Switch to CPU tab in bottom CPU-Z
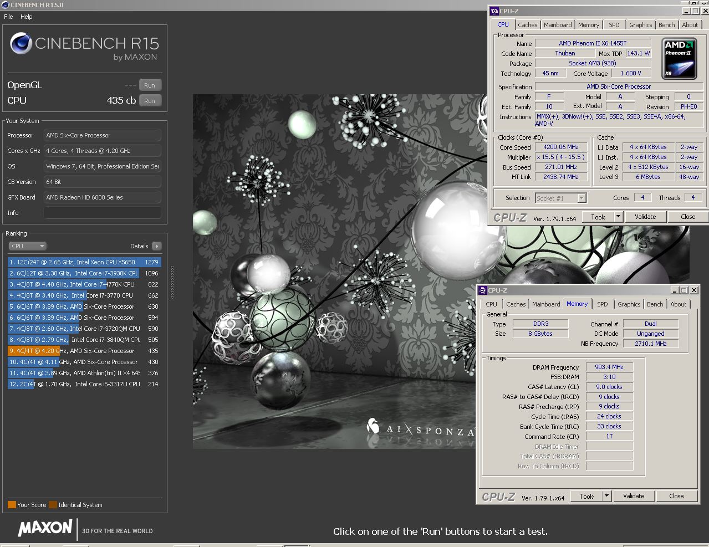The width and height of the screenshot is (709, 547). click(x=492, y=304)
